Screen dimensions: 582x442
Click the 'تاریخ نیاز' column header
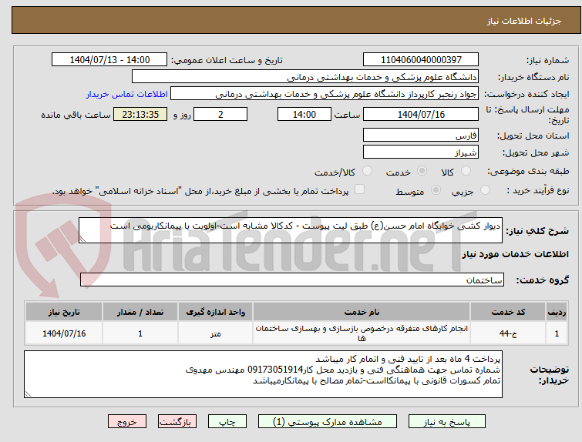pos(64,312)
